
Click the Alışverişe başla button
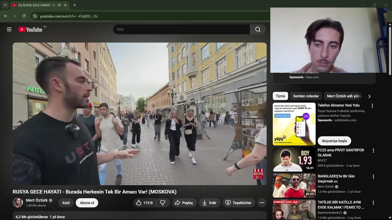[x=334, y=141]
